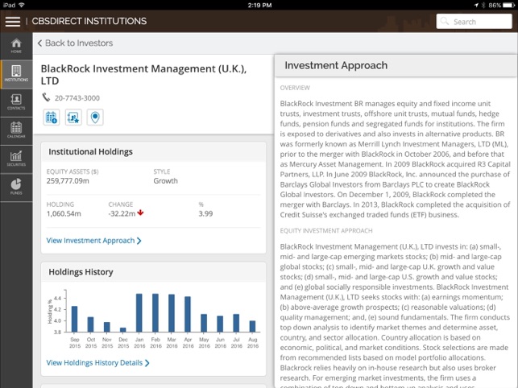Tap equity assets value 259,777.09m
This screenshot has height=388, width=518.
pos(68,181)
